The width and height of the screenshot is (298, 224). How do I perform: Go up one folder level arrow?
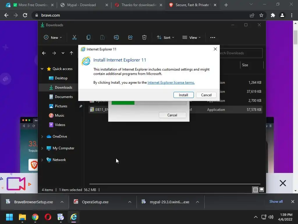(x=72, y=53)
